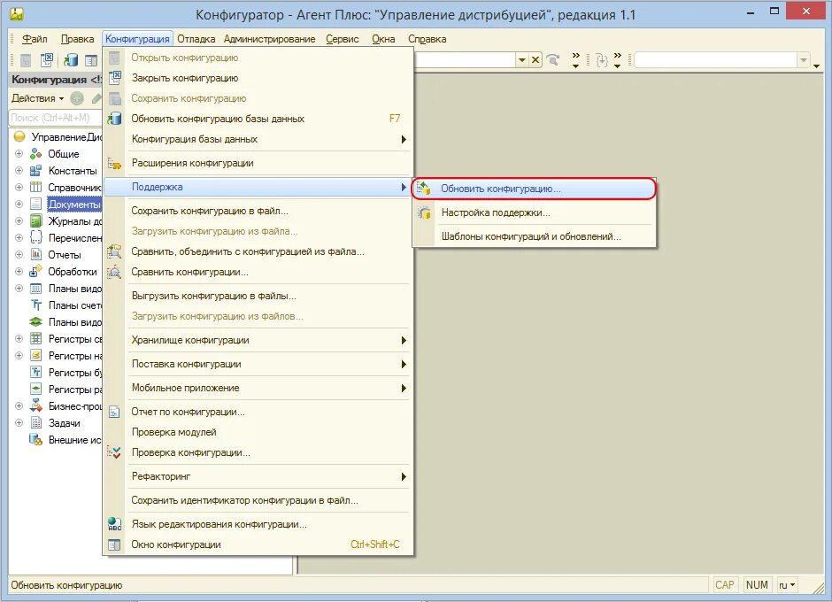Select the Перечисления tree item
Screen dimensions: 832x602
click(x=74, y=238)
